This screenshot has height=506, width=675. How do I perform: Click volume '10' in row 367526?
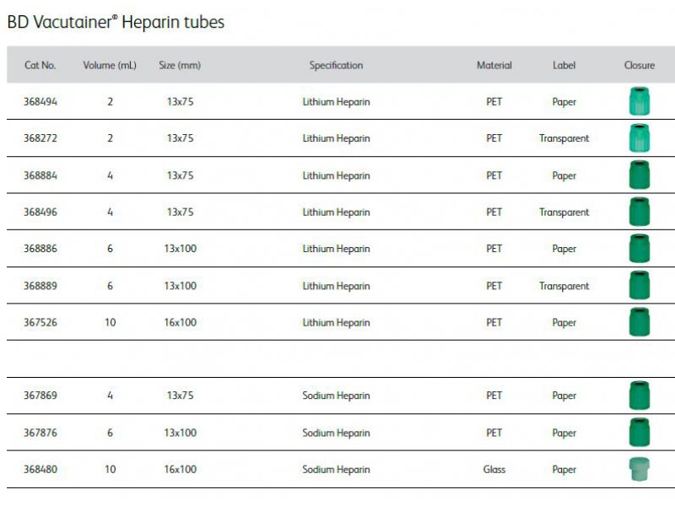click(x=111, y=322)
